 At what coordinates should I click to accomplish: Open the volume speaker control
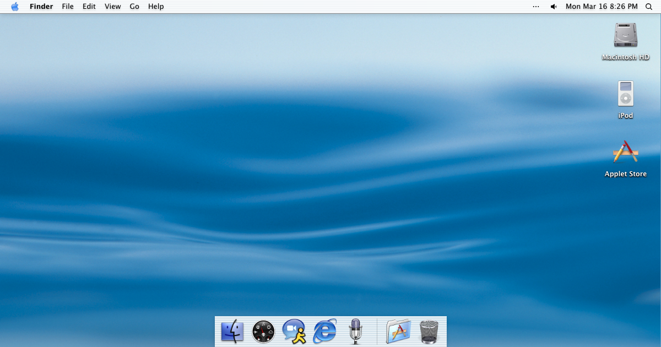point(554,7)
